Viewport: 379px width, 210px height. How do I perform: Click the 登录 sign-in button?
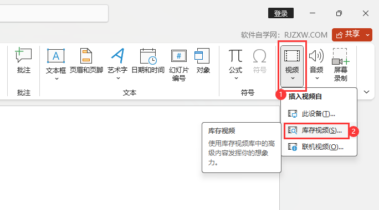coord(281,13)
